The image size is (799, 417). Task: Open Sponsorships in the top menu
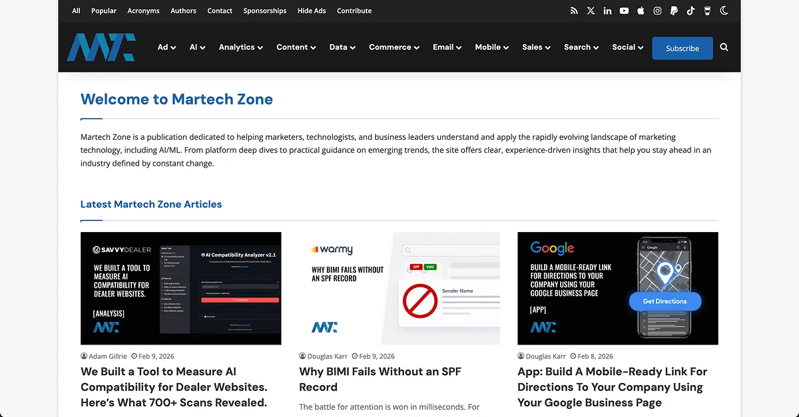click(265, 11)
